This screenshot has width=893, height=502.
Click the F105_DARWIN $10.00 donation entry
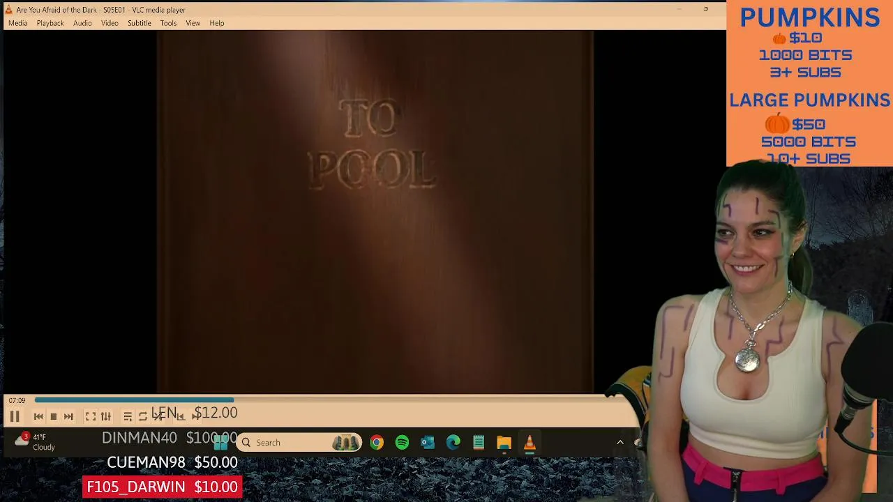point(163,487)
